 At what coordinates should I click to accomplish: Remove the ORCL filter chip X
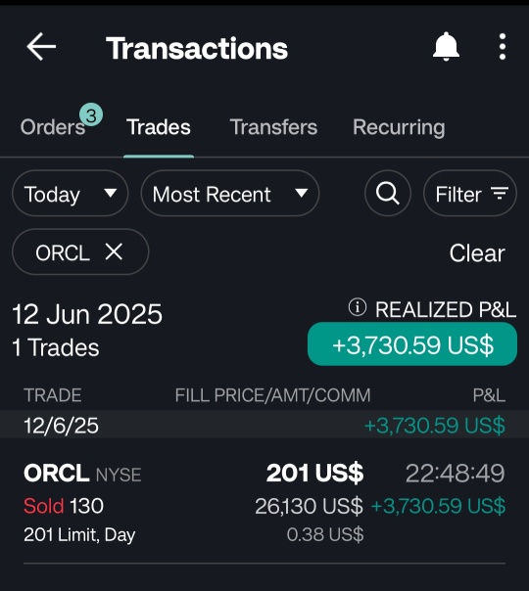click(114, 251)
